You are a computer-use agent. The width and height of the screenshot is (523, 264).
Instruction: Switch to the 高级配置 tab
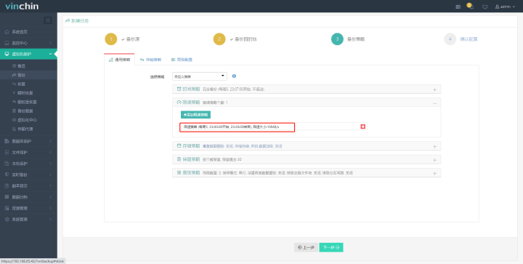pyautogui.click(x=182, y=60)
